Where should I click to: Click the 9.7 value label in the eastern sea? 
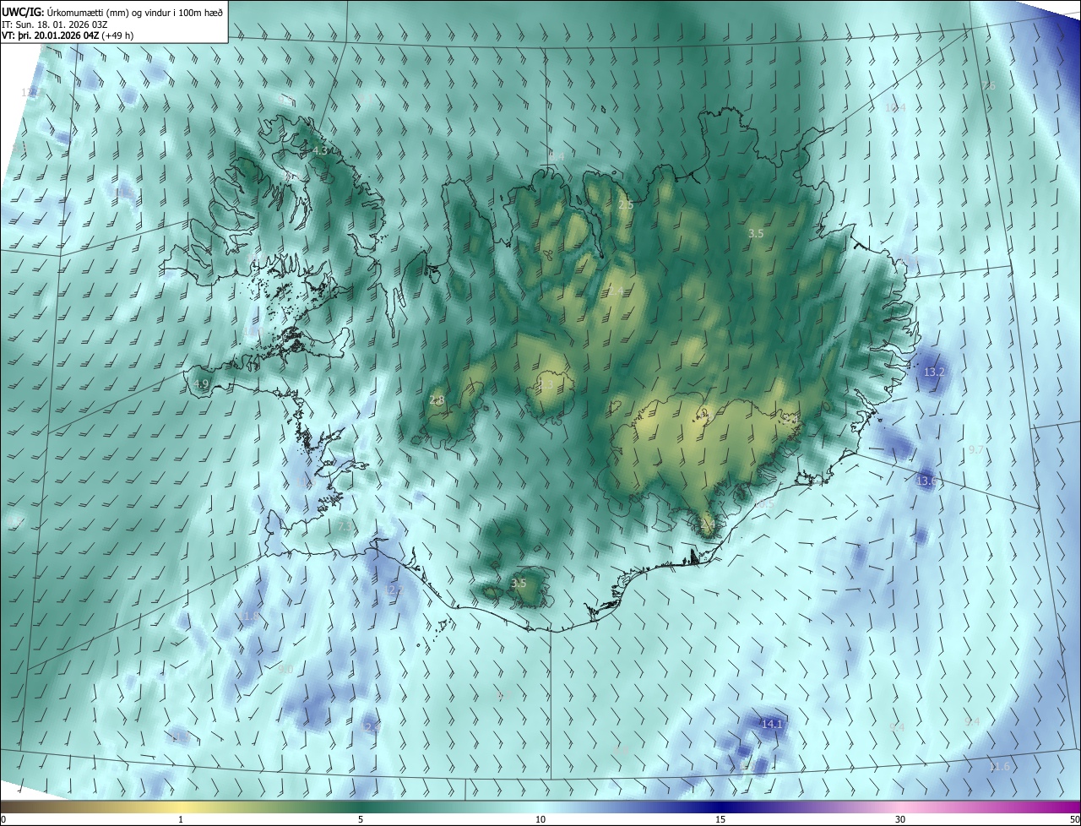tap(975, 450)
